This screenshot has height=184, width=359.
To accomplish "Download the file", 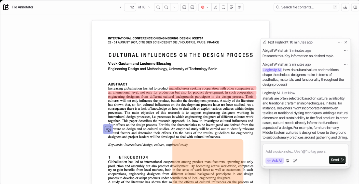I will [x=345, y=7].
